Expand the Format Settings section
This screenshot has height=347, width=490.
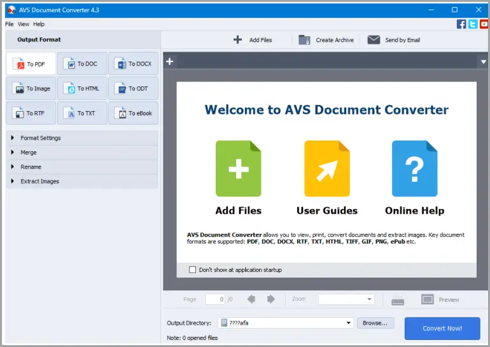[82, 138]
